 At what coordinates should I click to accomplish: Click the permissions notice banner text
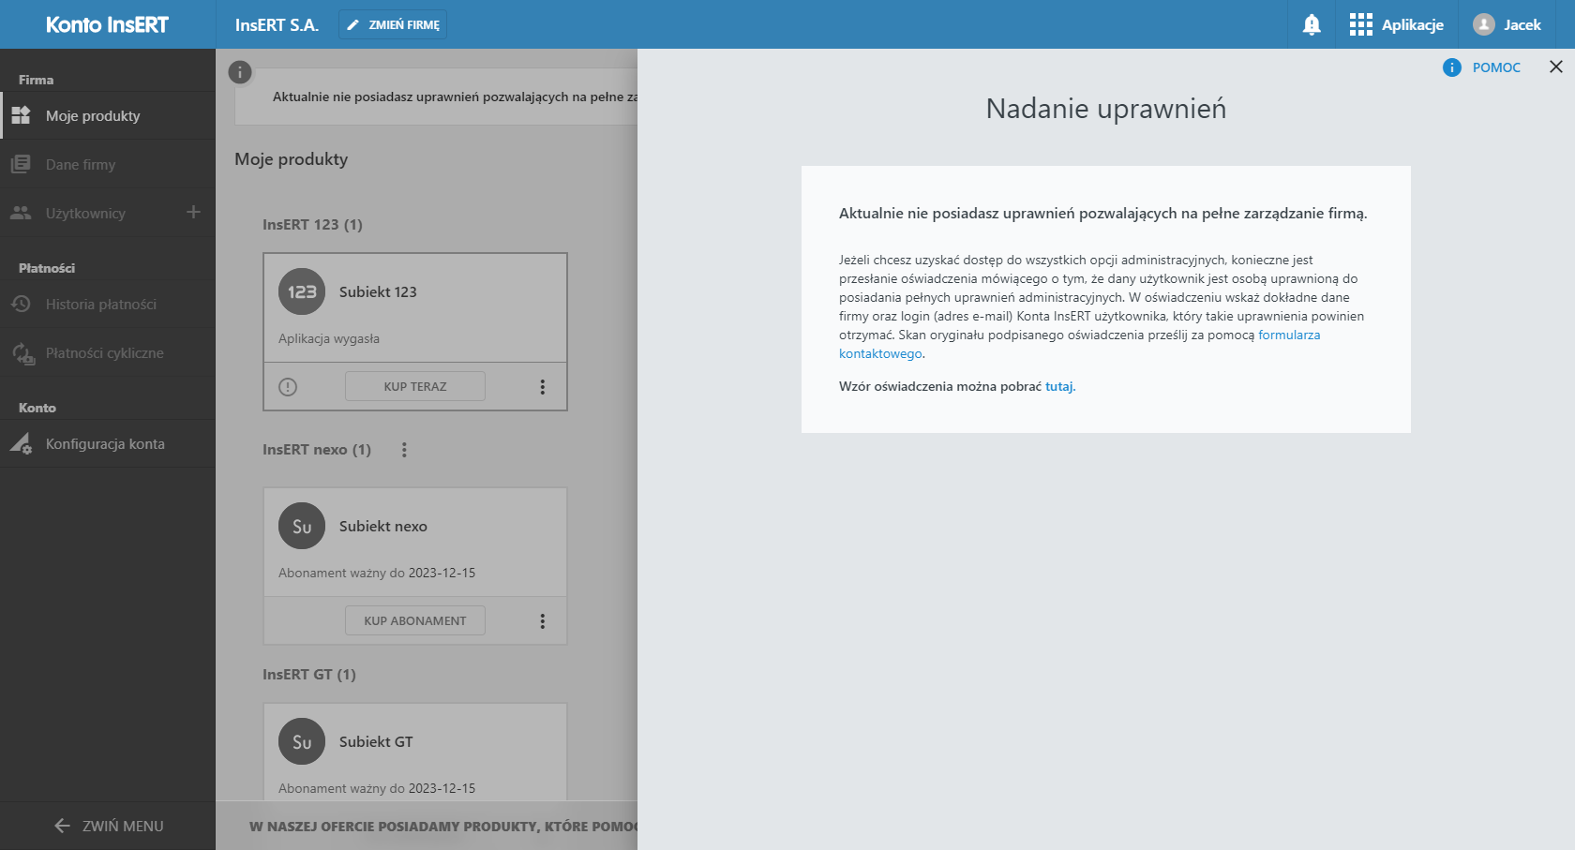click(x=455, y=97)
